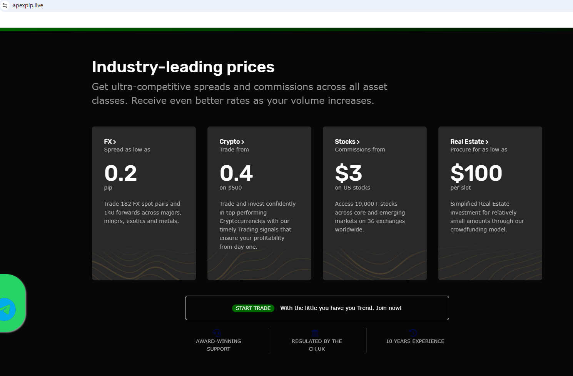Expand the Real Estate section via its chevron

pos(488,141)
